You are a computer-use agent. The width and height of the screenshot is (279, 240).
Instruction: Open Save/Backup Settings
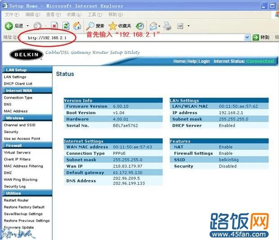coord(23,214)
